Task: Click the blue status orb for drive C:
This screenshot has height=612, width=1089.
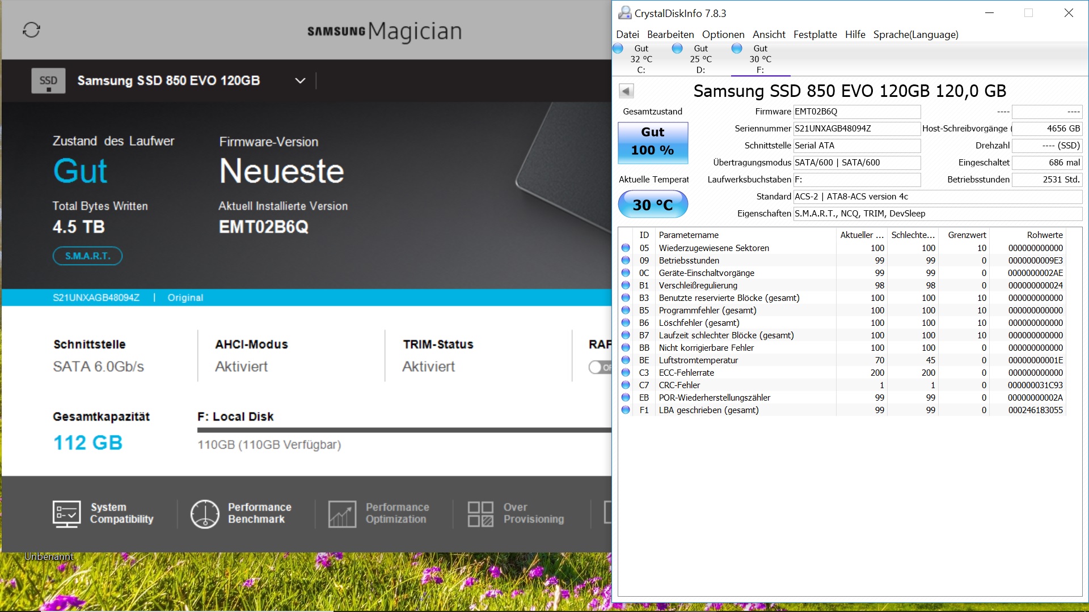Action: pos(618,49)
